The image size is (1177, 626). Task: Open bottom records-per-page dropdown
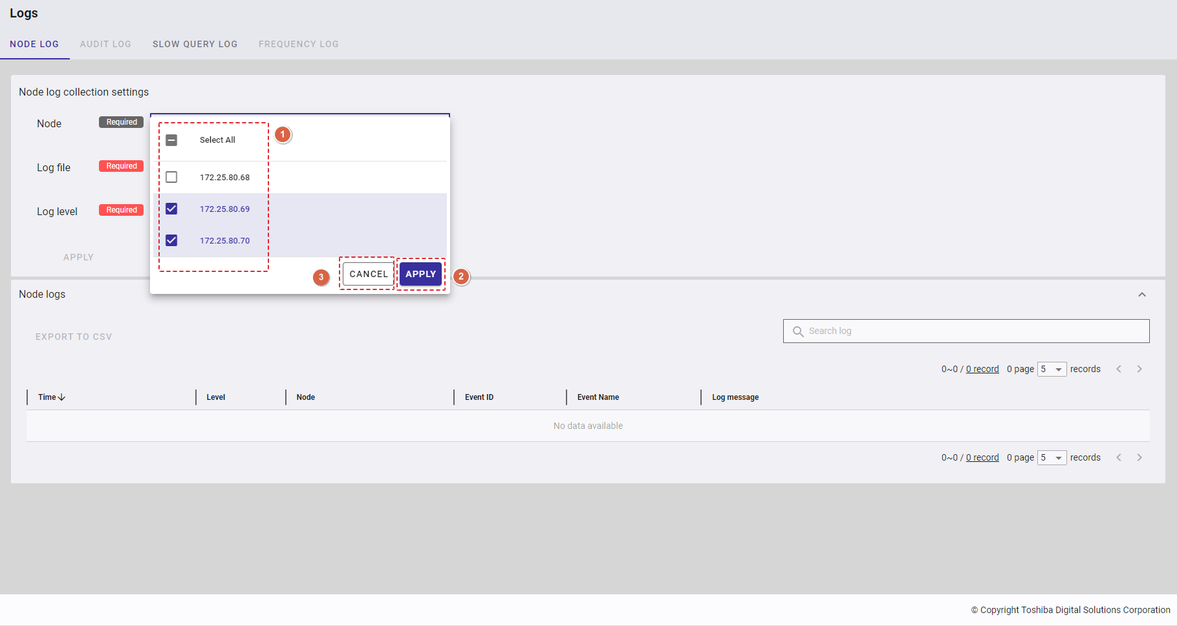tap(1052, 457)
